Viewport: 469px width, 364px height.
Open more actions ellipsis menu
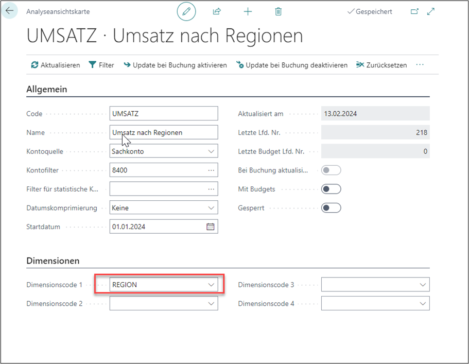420,65
